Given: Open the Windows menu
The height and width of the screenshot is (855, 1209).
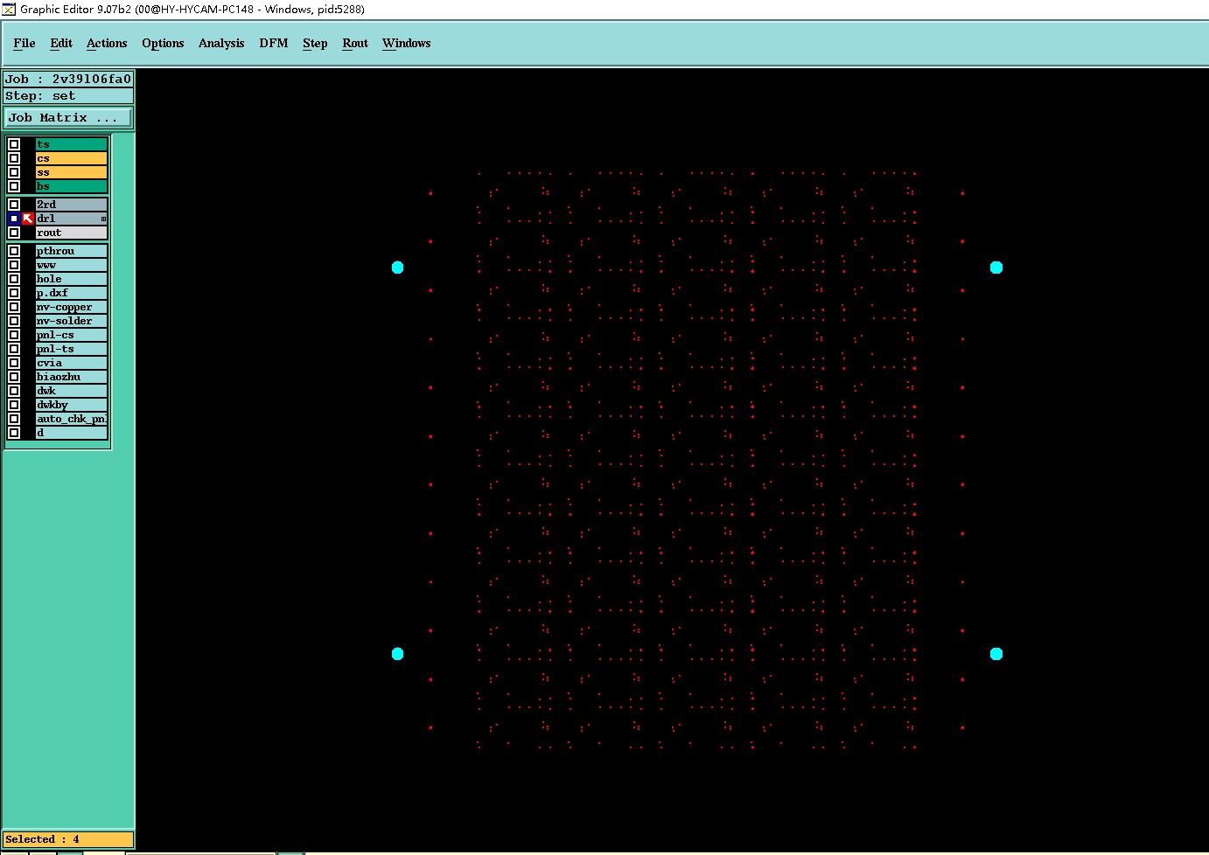Looking at the screenshot, I should pyautogui.click(x=406, y=43).
